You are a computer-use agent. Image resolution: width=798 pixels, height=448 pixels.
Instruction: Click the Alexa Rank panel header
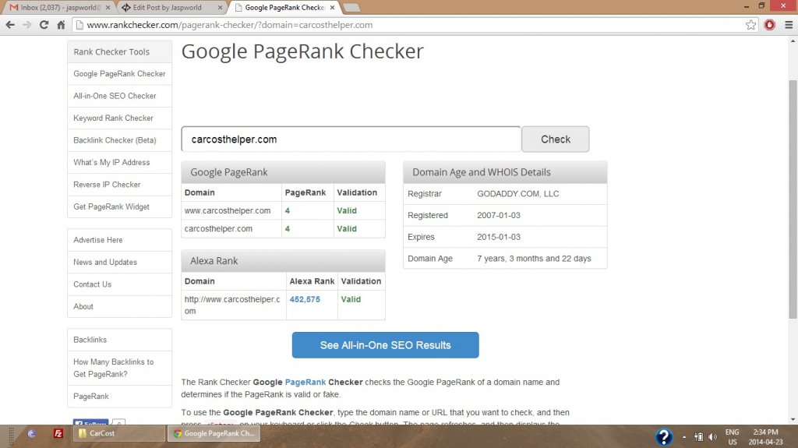point(283,261)
